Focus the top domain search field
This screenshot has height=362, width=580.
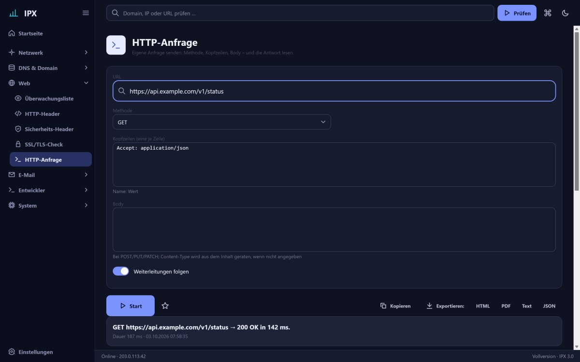pyautogui.click(x=300, y=13)
